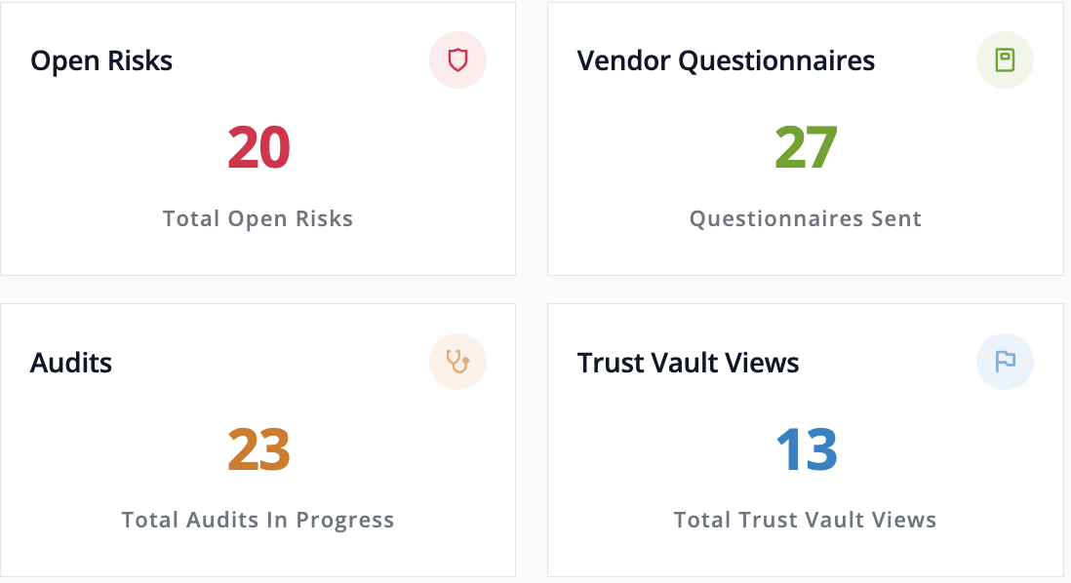Open the Vendor Questionnaires heading
This screenshot has height=583, width=1071.
[726, 60]
